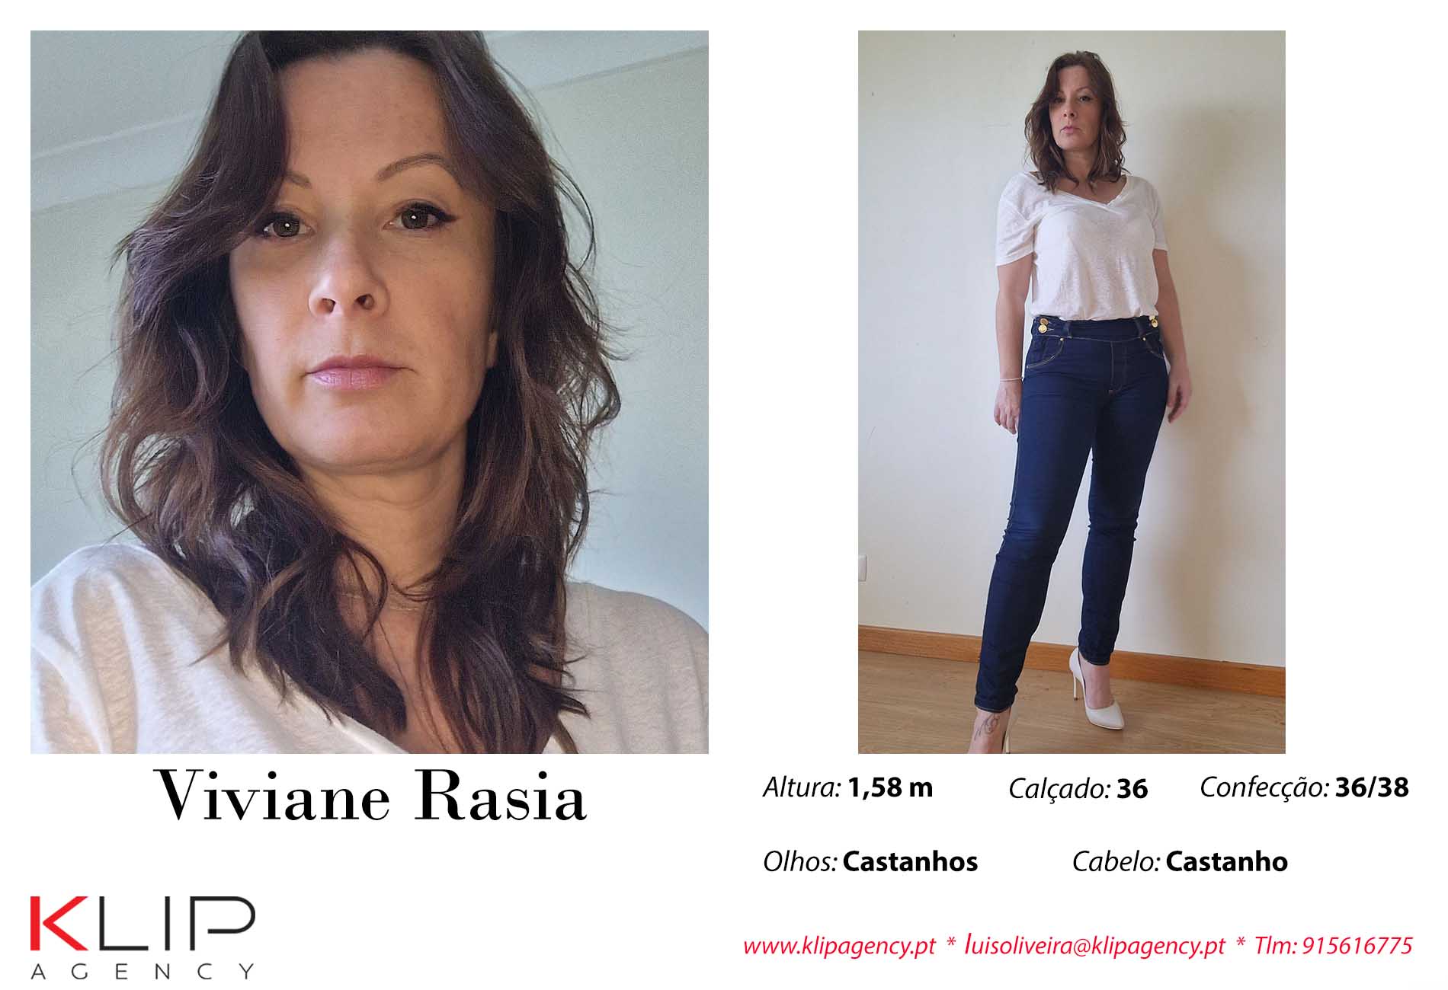Click the eye color value Castanhos
This screenshot has height=990, width=1448.
910,862
